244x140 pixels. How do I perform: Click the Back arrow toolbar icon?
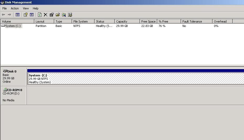pos(3,15)
